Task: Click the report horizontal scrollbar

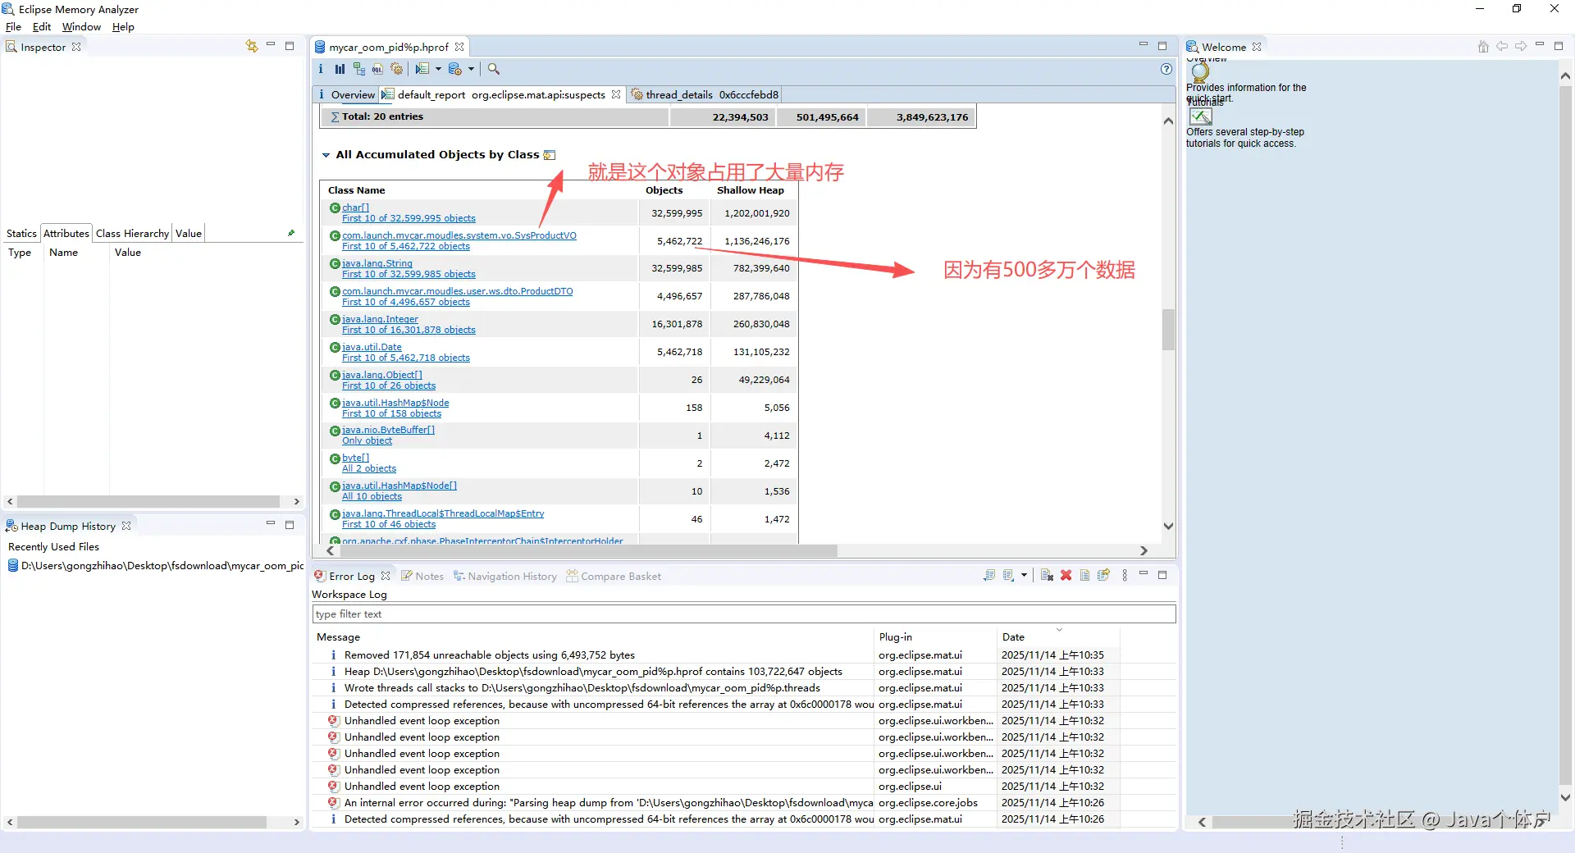Action: 588,550
